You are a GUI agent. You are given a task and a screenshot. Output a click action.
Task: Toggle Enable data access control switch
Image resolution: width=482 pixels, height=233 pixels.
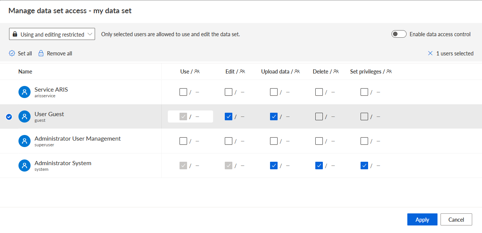[399, 34]
